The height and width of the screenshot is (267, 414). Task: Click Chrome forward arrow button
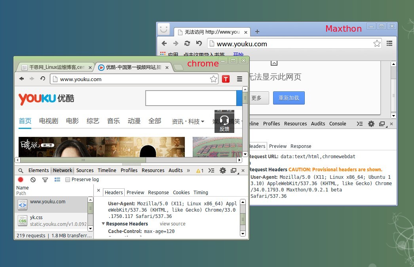pos(32,79)
